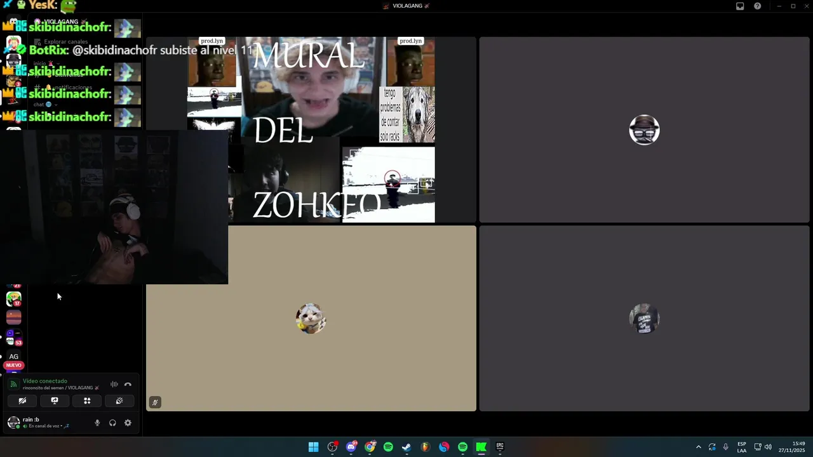Image resolution: width=813 pixels, height=457 pixels.
Task: Start screen sharing from voice panel
Action: [55, 401]
